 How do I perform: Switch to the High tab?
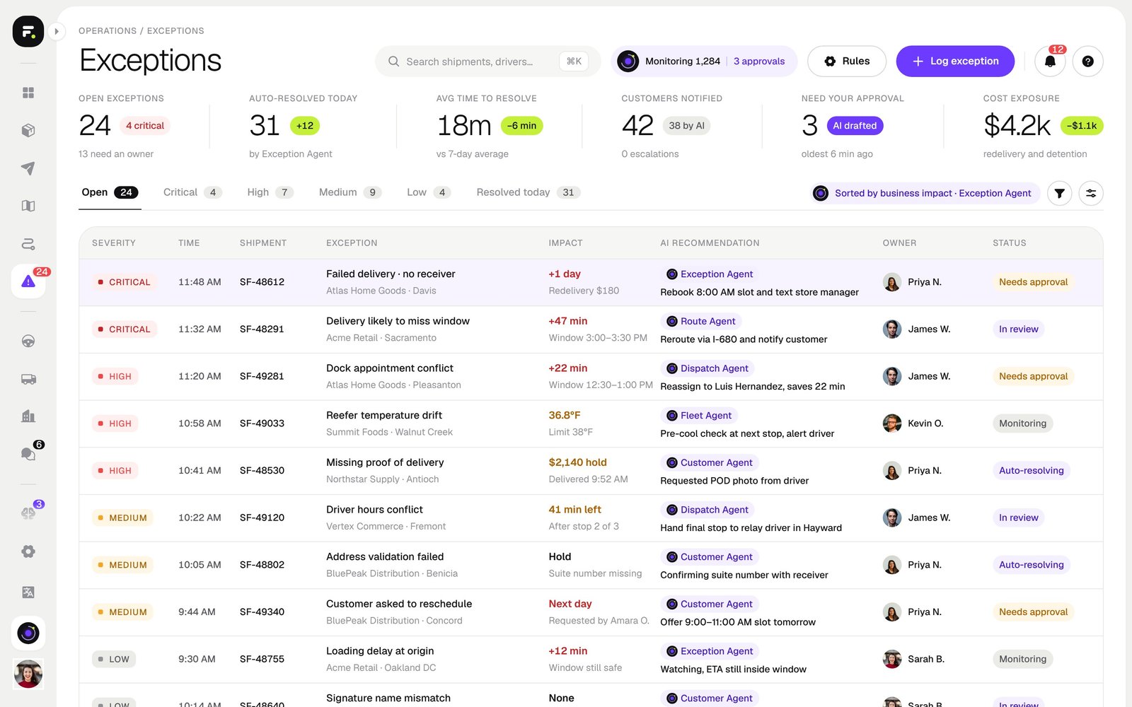[x=270, y=192]
